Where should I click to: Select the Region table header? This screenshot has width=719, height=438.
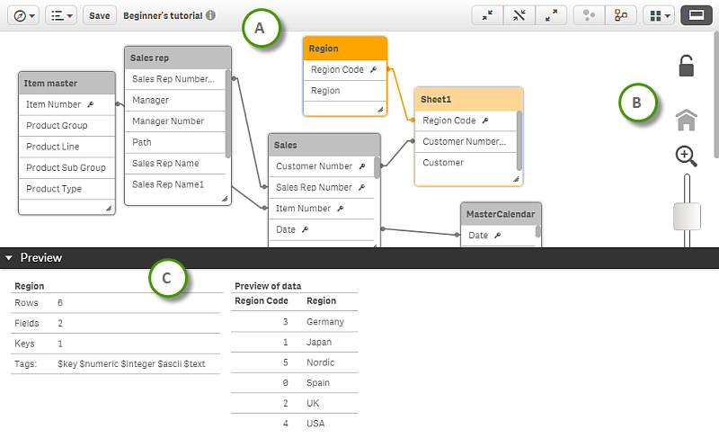pos(345,49)
